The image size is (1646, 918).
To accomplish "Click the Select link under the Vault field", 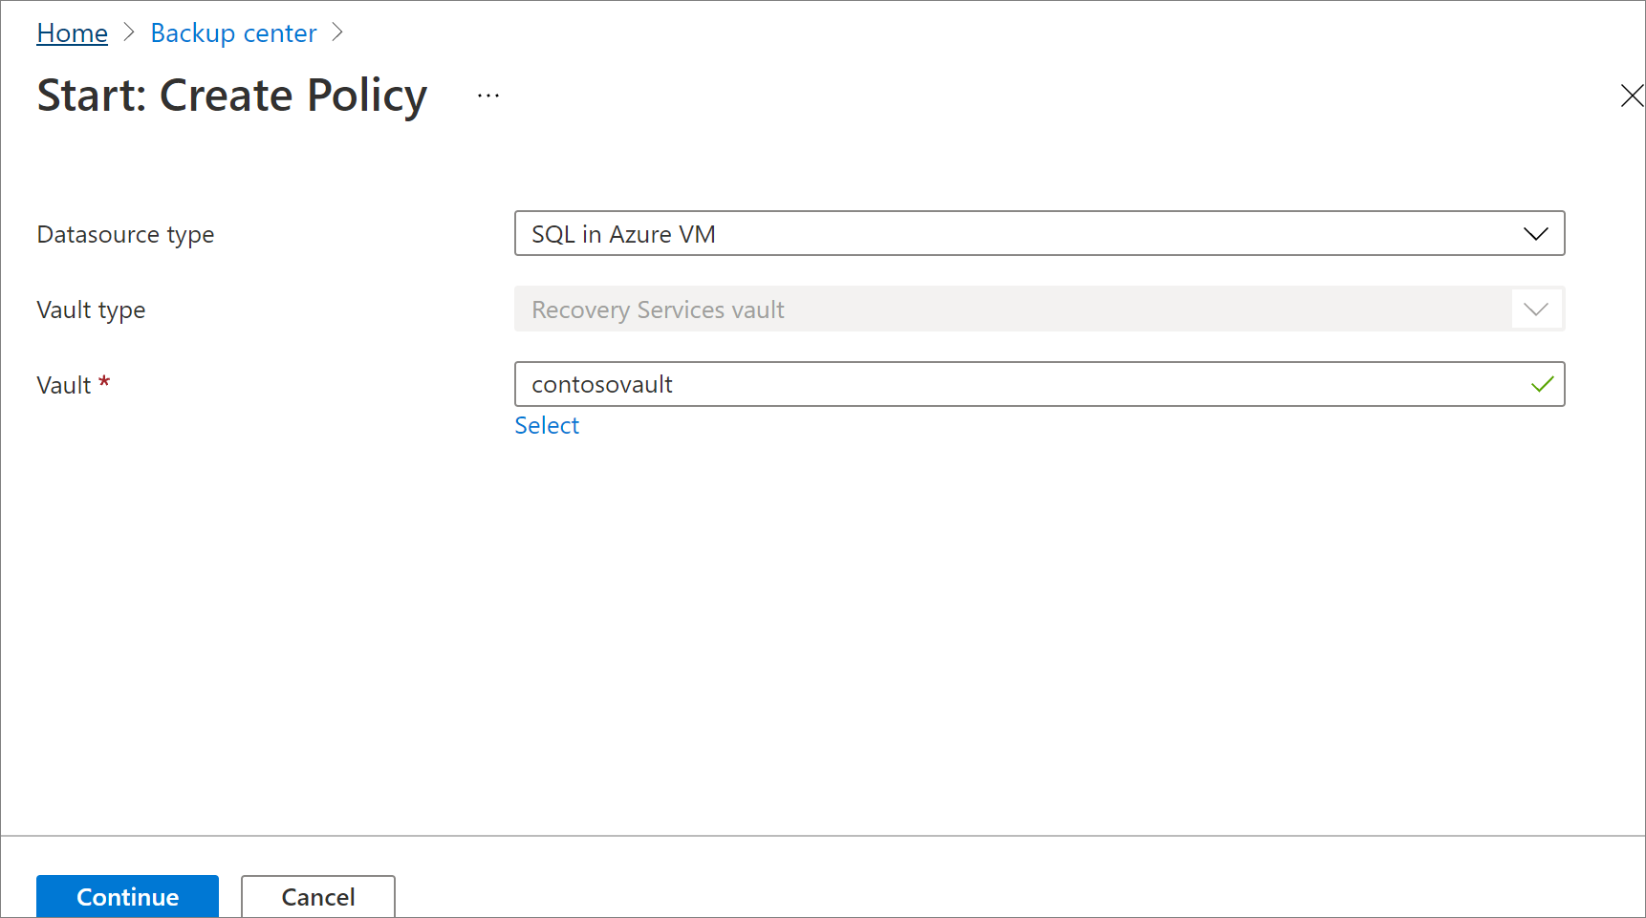I will (547, 425).
